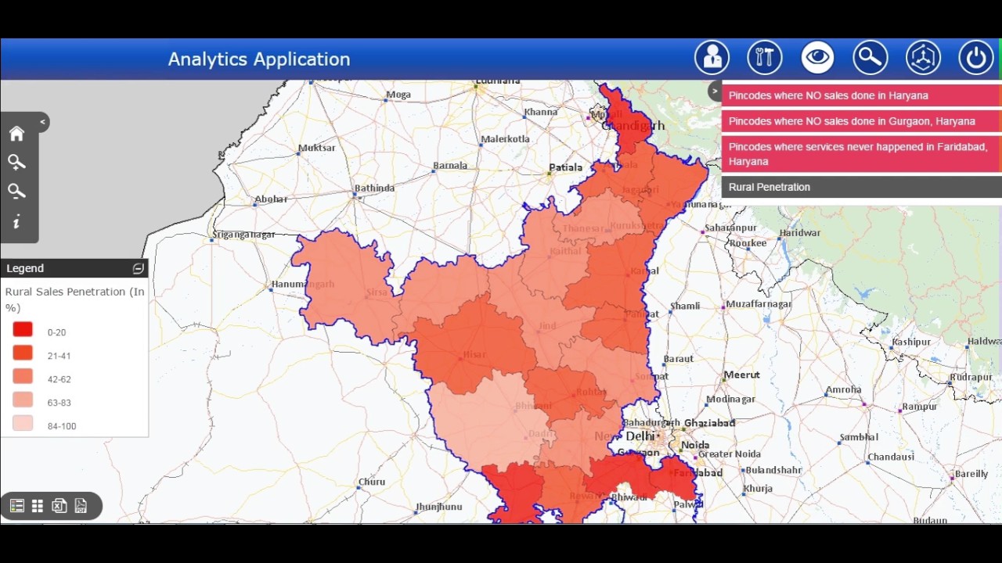Click the 0-20 legend color swatch
This screenshot has width=1002, height=563.
23,330
